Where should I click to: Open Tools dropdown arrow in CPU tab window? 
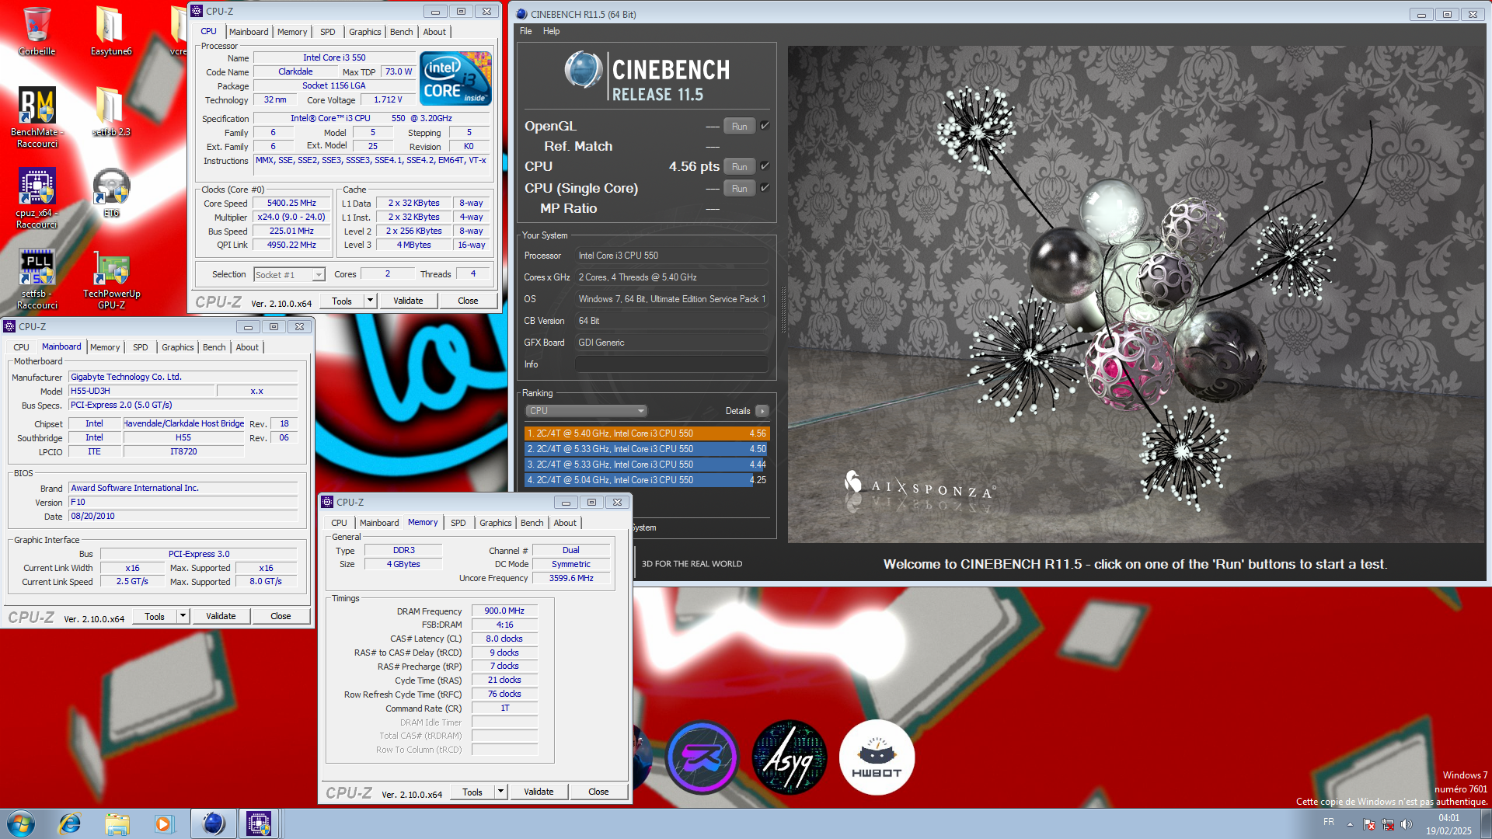coord(370,301)
